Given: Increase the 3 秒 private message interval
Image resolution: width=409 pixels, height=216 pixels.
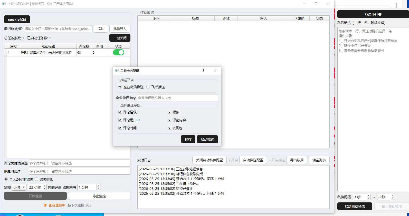Looking at the screenshot, I should click(x=368, y=195).
